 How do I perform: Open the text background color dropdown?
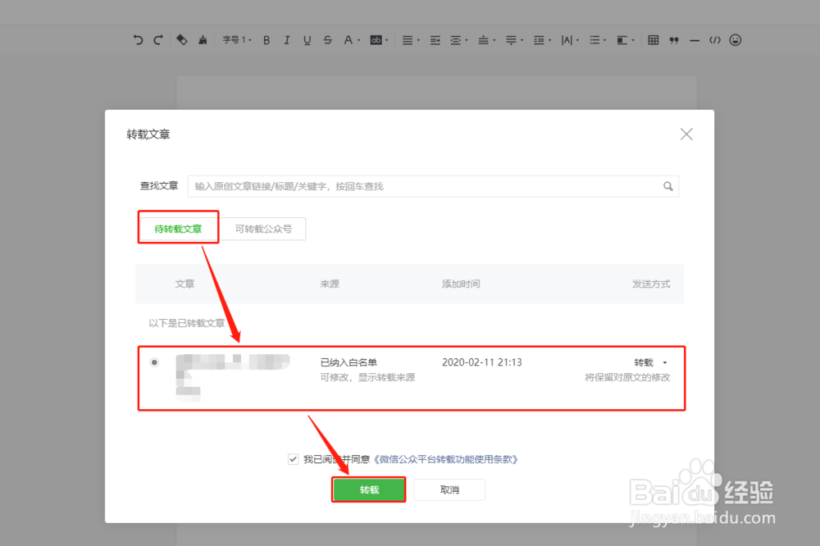pyautogui.click(x=379, y=40)
